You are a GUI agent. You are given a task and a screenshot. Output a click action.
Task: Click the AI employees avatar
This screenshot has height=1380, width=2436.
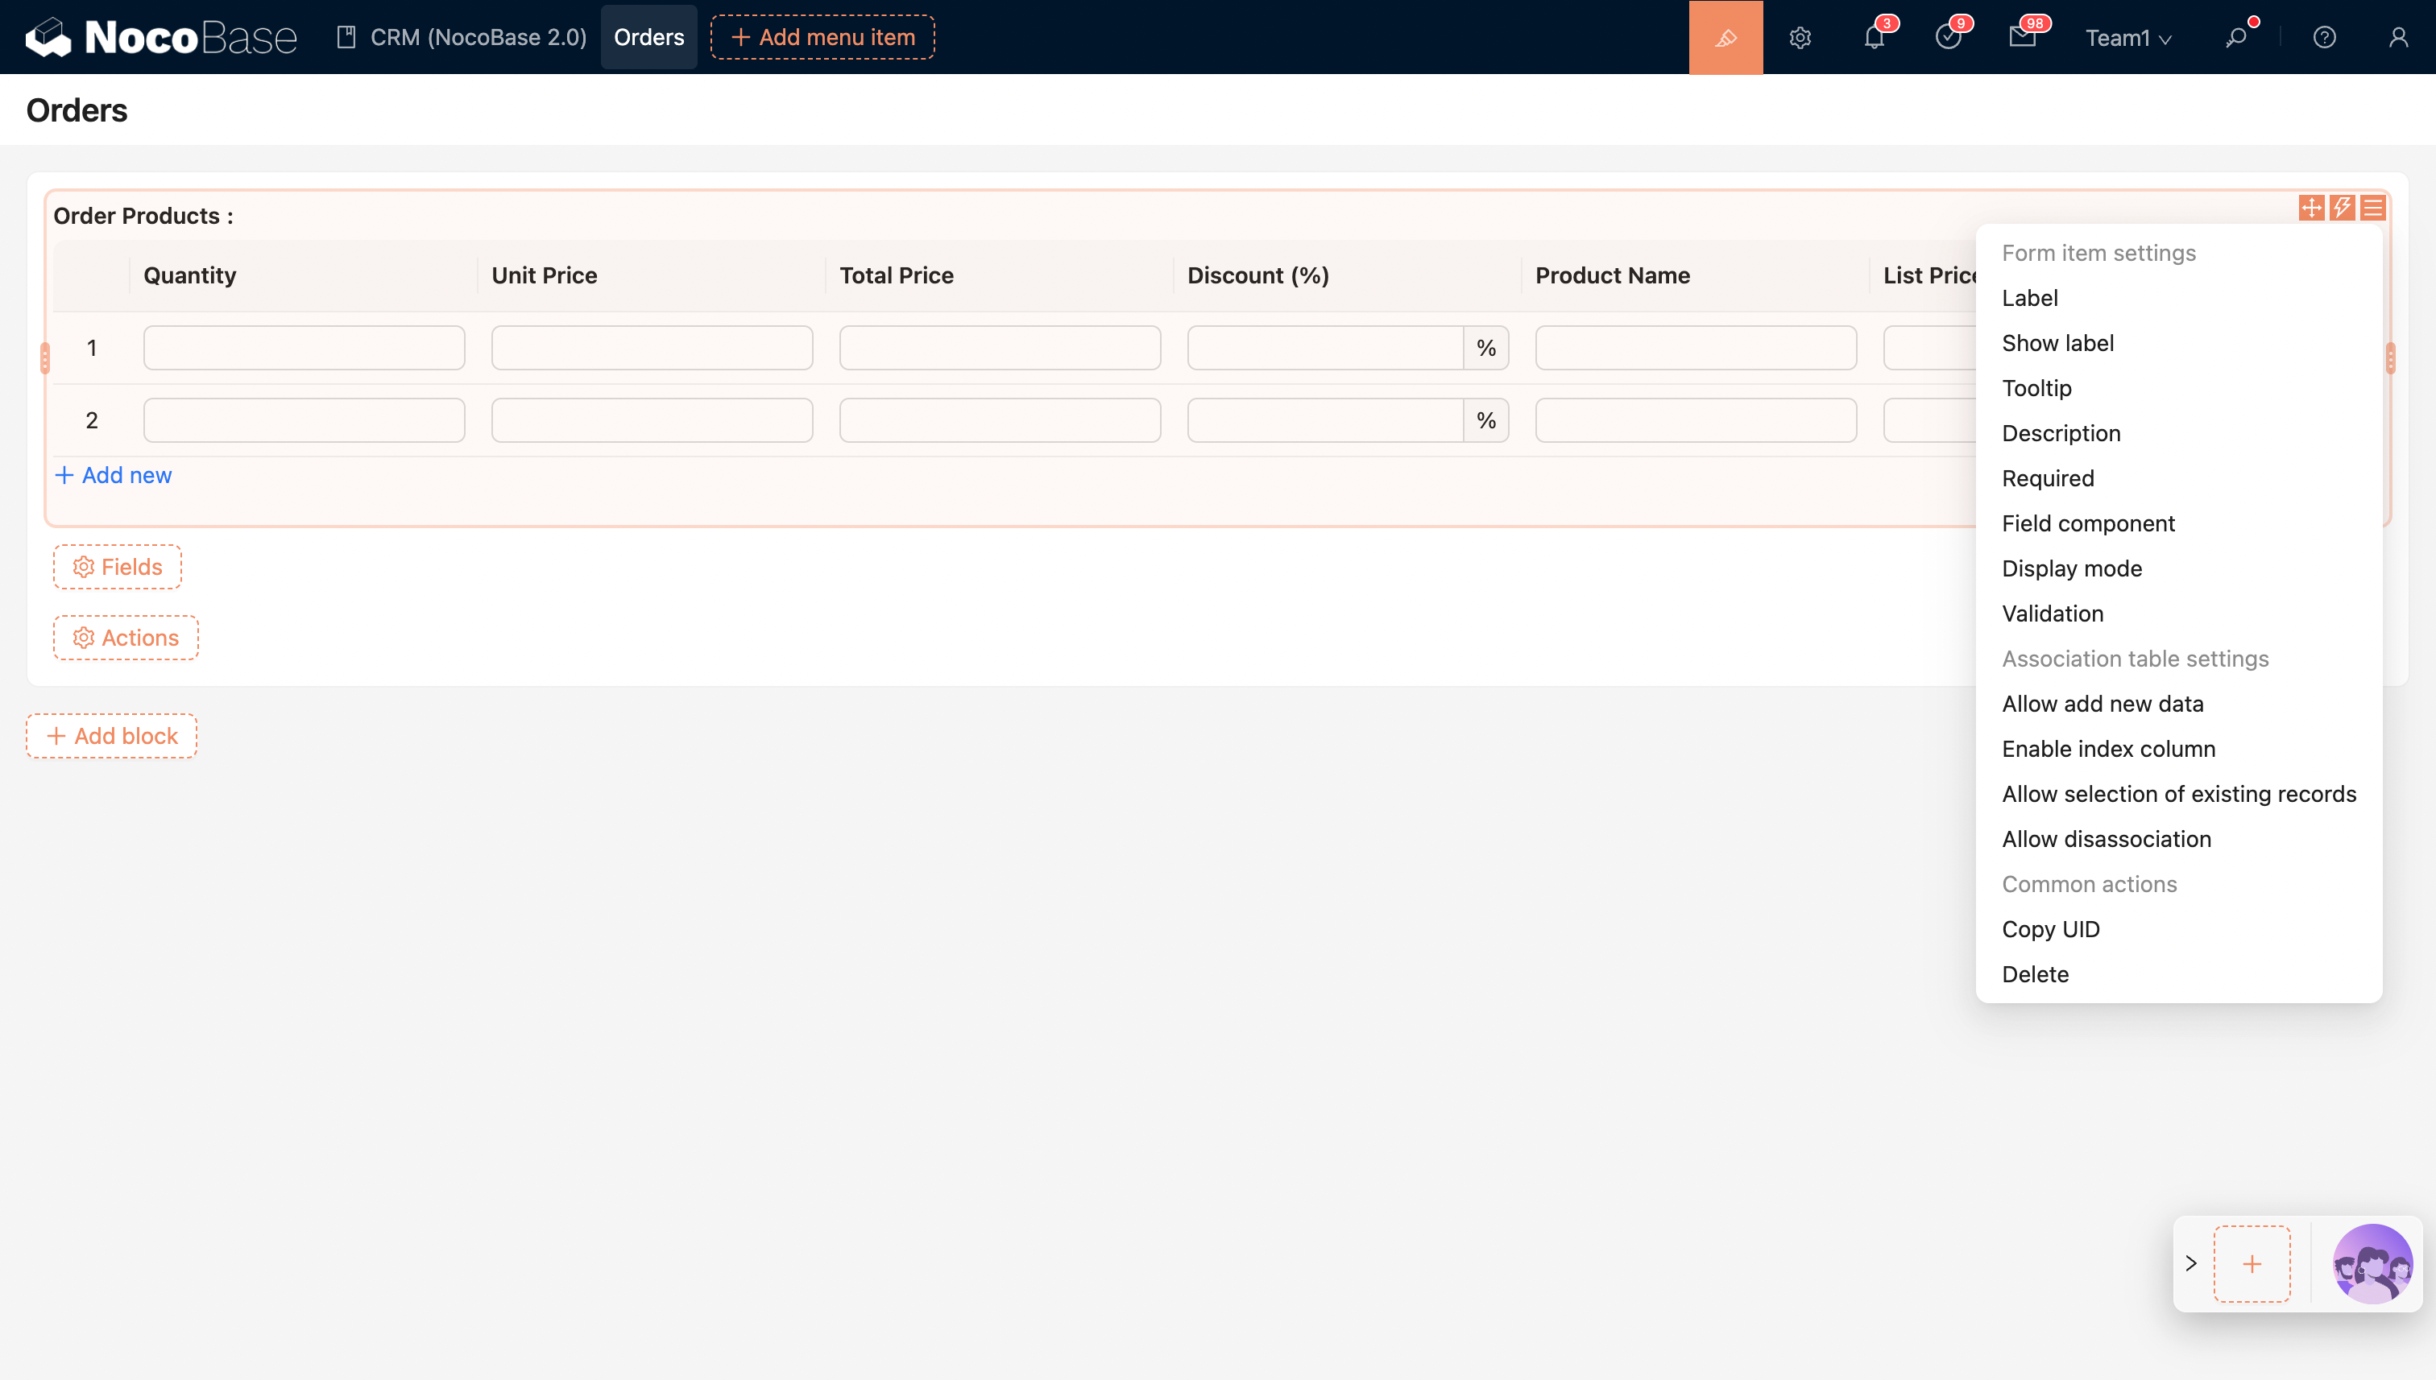pyautogui.click(x=2372, y=1263)
